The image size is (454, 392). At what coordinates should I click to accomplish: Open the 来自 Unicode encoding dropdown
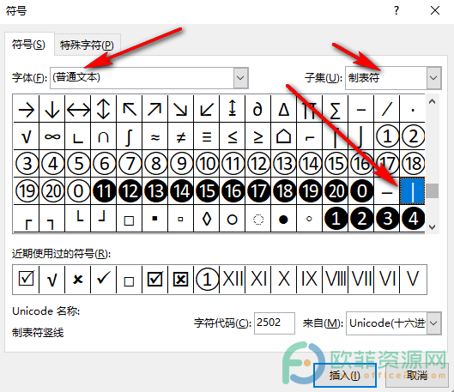(433, 323)
